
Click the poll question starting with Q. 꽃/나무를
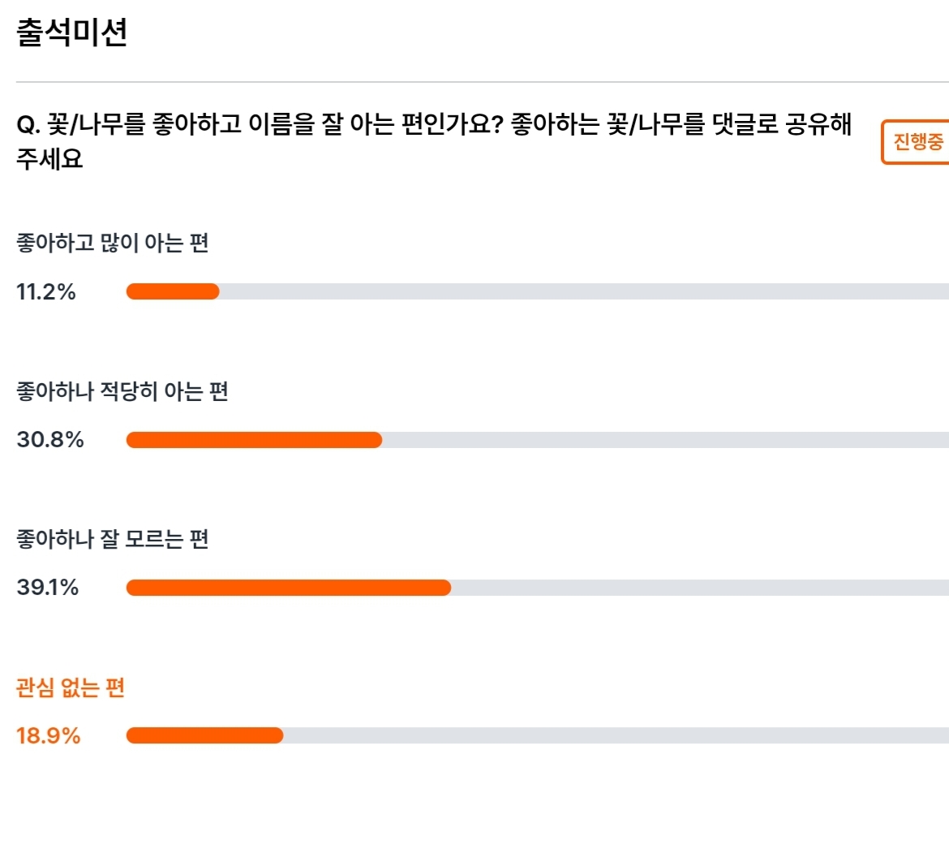coord(434,141)
